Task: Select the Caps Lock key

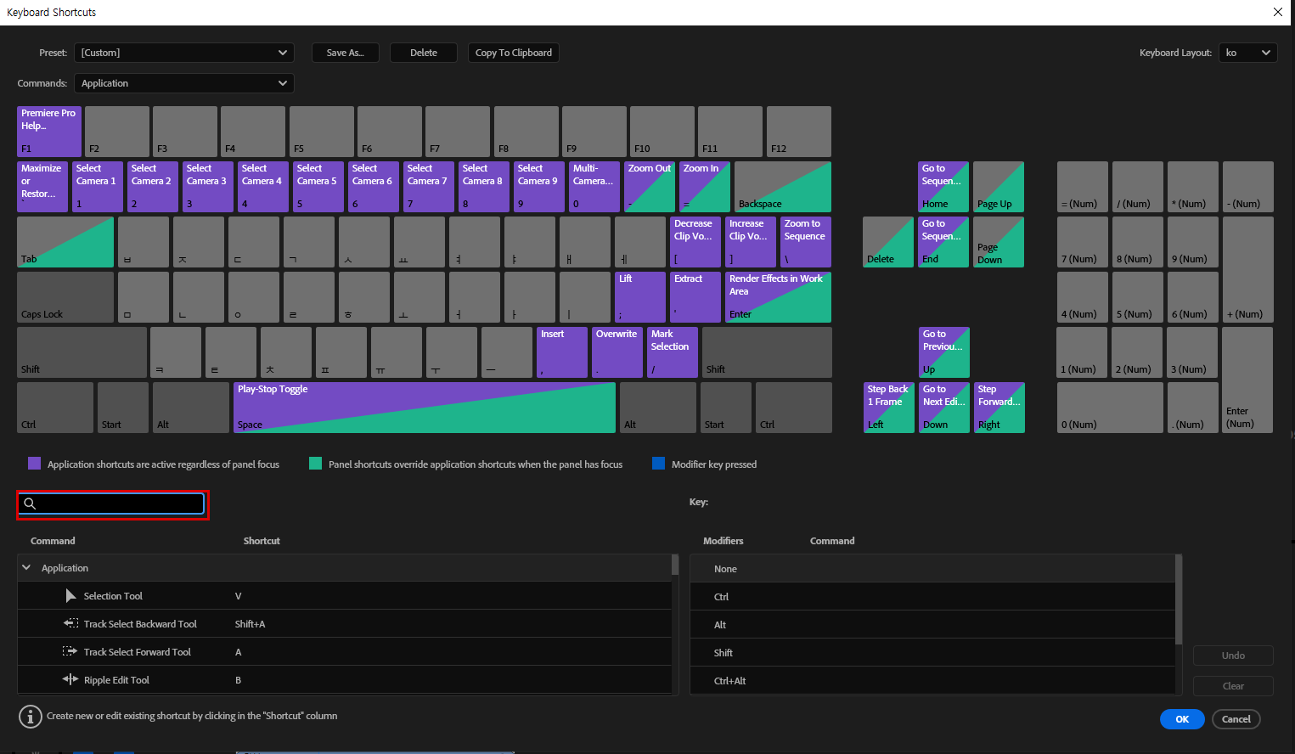Action: point(65,297)
